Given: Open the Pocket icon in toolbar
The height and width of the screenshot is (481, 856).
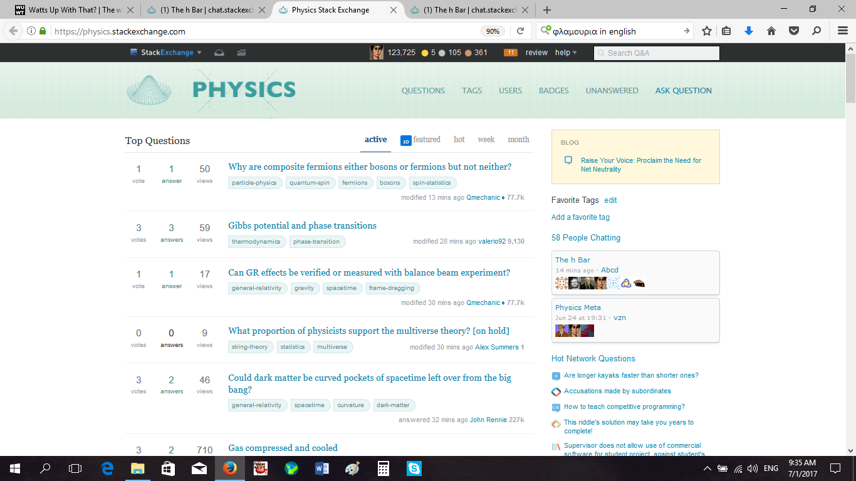Looking at the screenshot, I should coord(793,31).
